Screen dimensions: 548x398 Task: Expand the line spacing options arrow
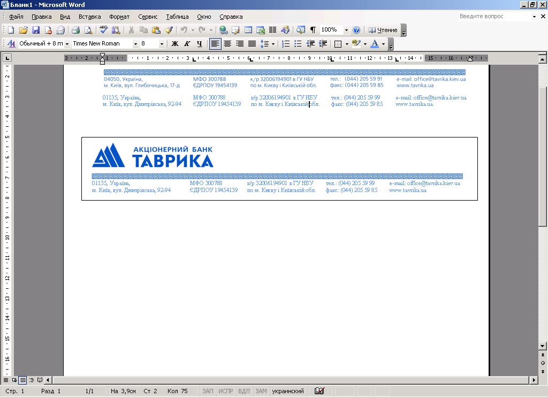tap(273, 44)
